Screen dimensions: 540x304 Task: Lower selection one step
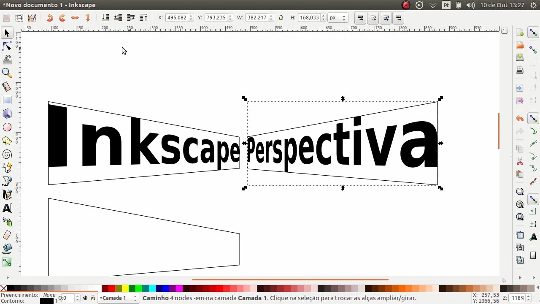[118, 18]
